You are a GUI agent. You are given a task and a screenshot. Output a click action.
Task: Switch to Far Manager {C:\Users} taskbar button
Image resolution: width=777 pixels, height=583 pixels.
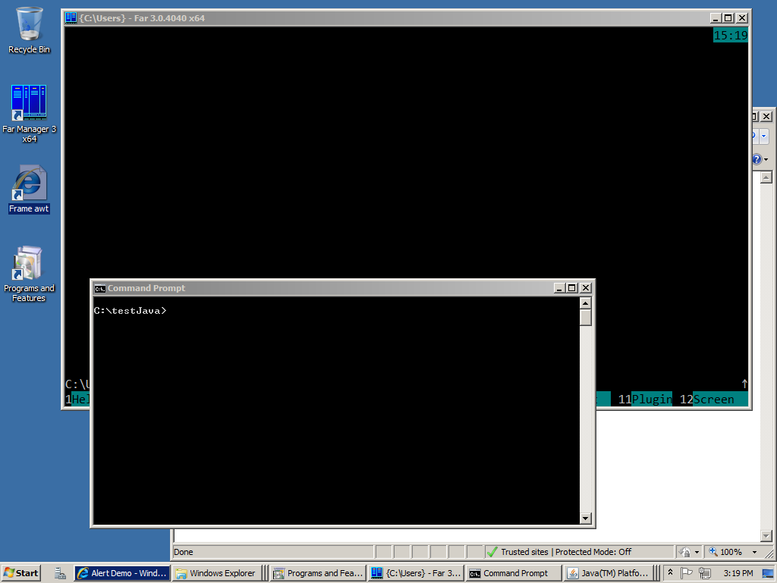(417, 572)
